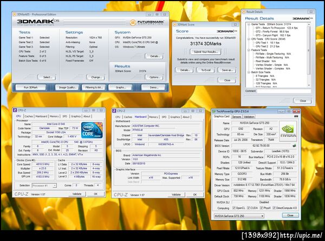Viewport: 325px width, 241px height.
Task: Click the Graphs button in 3DMark05
Action: [121, 87]
